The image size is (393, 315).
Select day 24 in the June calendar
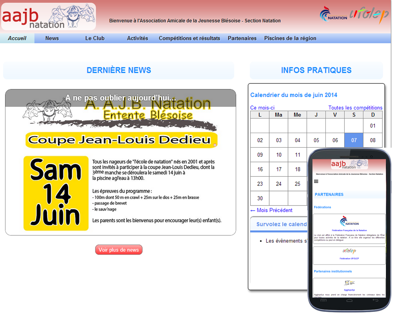(x=279, y=184)
